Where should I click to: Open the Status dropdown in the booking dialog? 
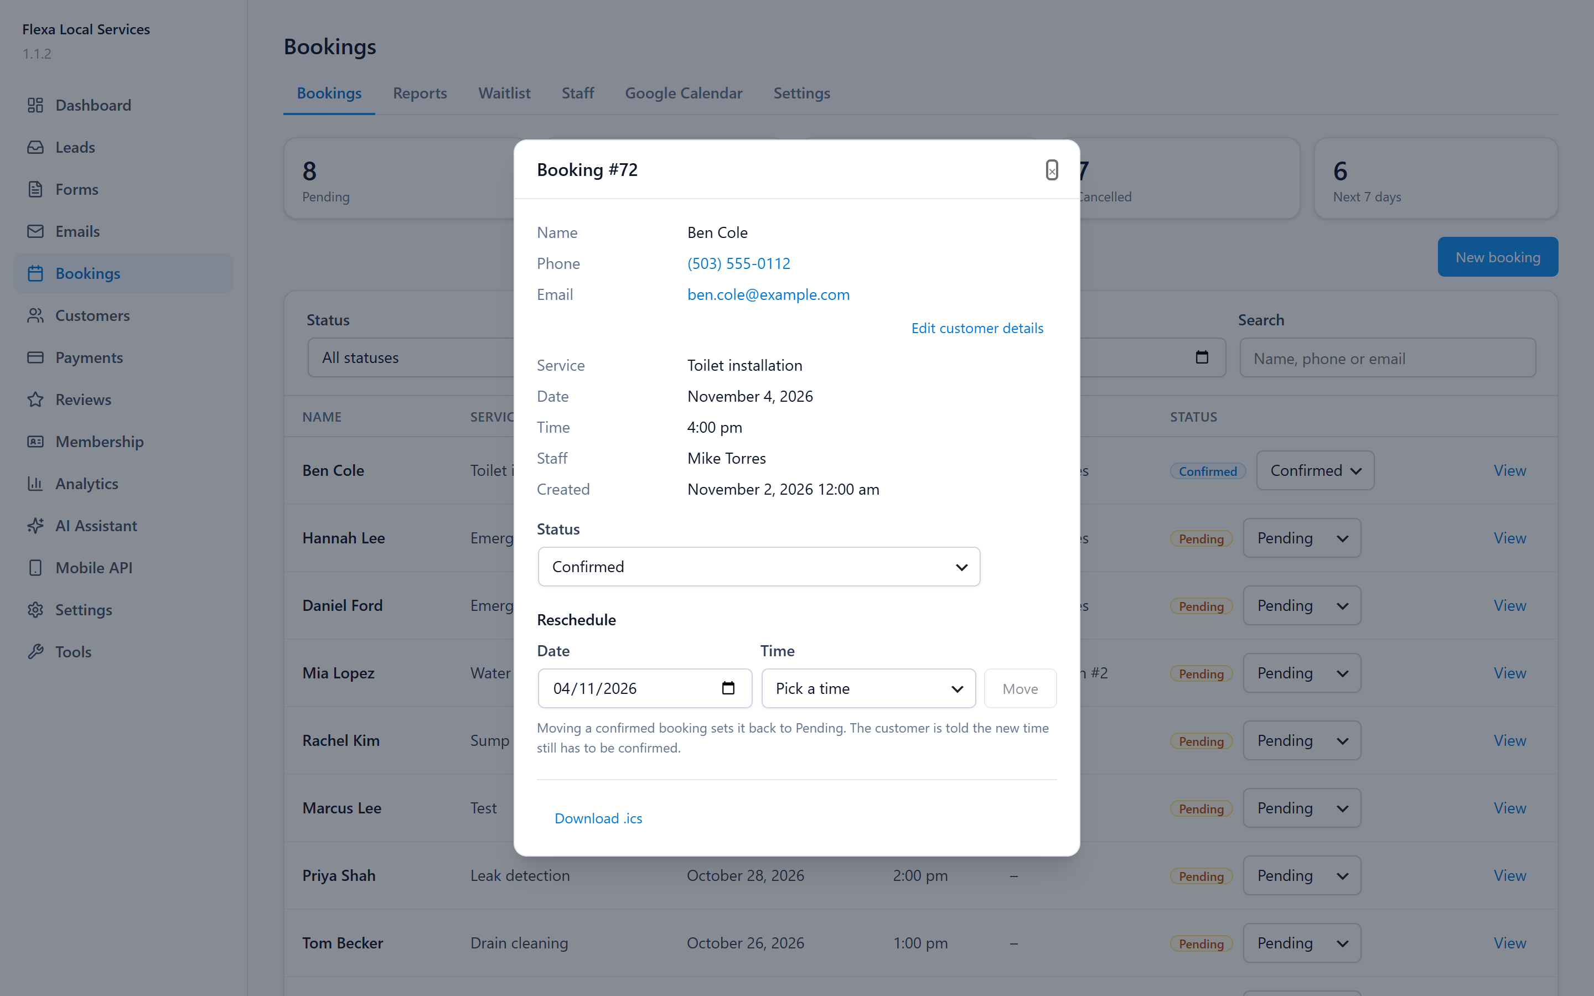759,567
